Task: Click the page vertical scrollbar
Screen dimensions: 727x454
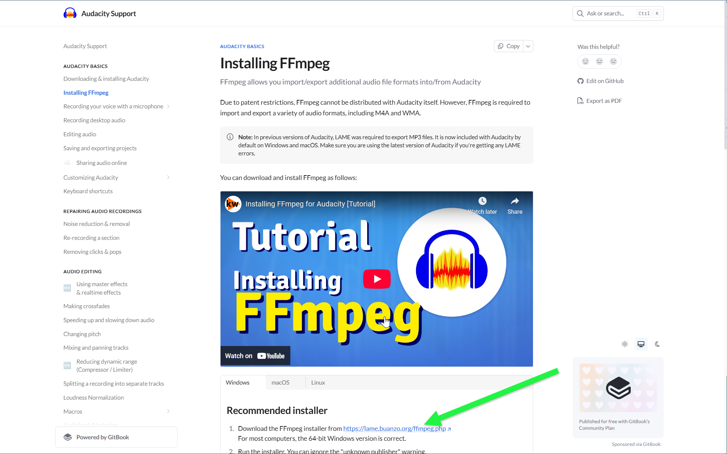Action: (x=725, y=76)
